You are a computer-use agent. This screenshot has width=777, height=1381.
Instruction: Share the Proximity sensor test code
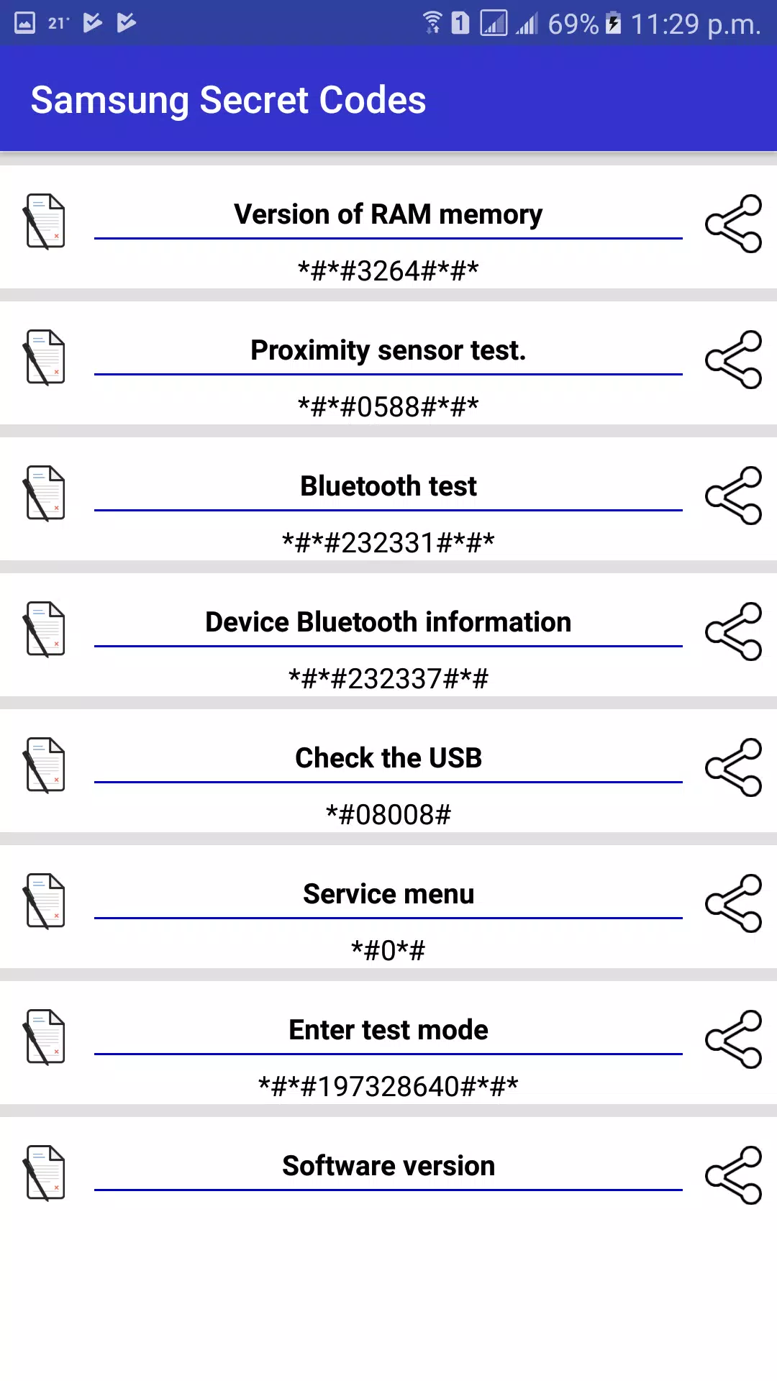[733, 360]
